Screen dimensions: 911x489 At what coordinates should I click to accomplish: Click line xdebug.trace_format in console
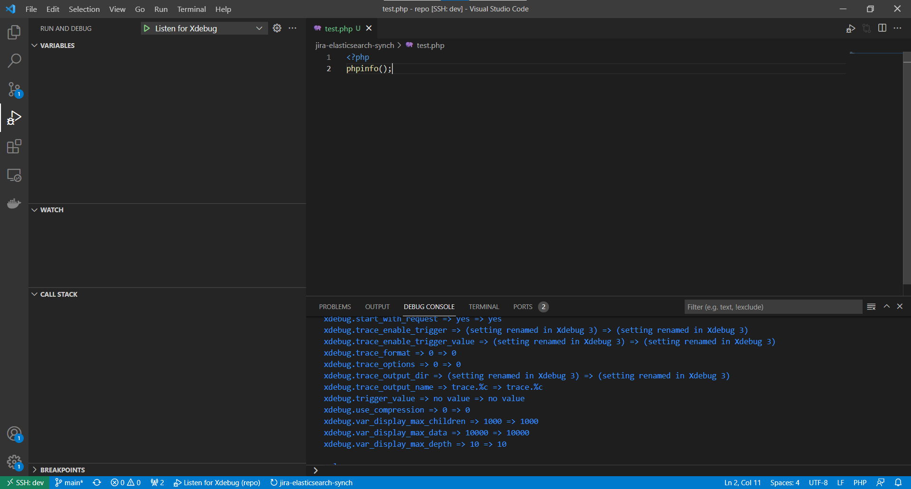(x=390, y=353)
